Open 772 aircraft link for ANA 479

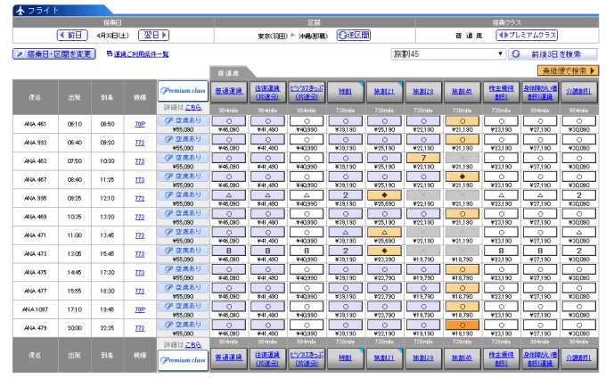(140, 328)
